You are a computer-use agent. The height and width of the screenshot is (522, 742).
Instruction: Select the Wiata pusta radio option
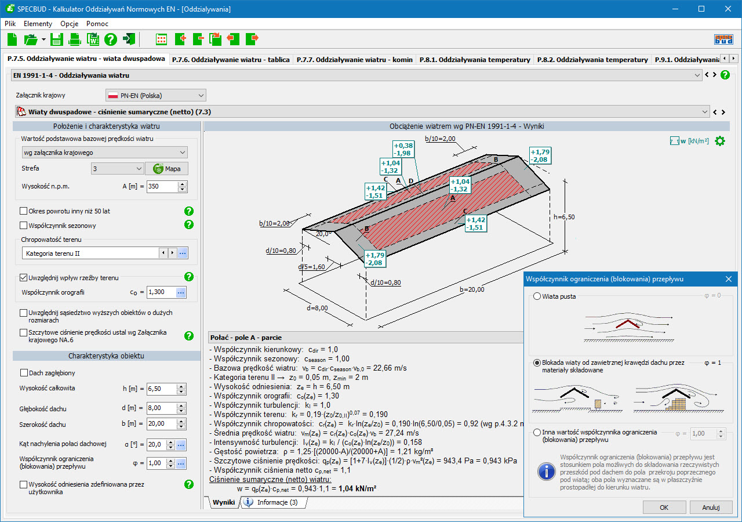537,296
